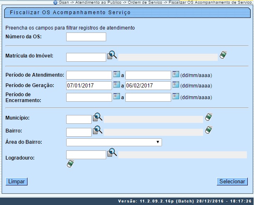This screenshot has width=254, height=205.
Task: Select the 06/02/2017 Geração end date field
Action: point(148,85)
